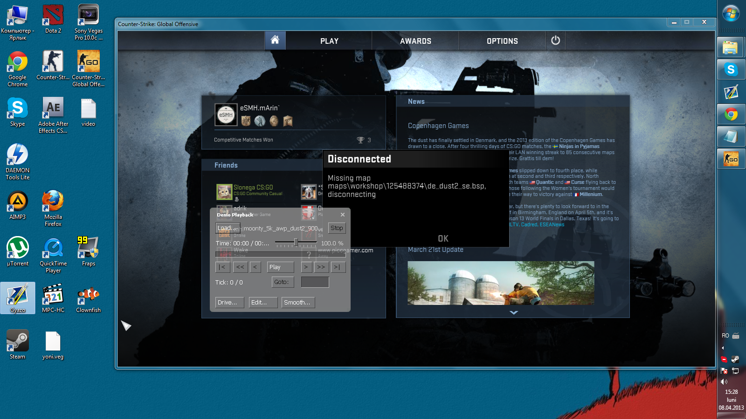
Task: Click the Drive... button
Action: [x=229, y=303]
